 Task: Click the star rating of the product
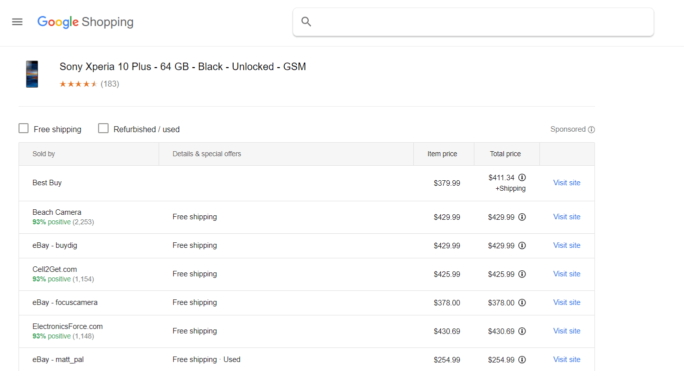pos(78,84)
